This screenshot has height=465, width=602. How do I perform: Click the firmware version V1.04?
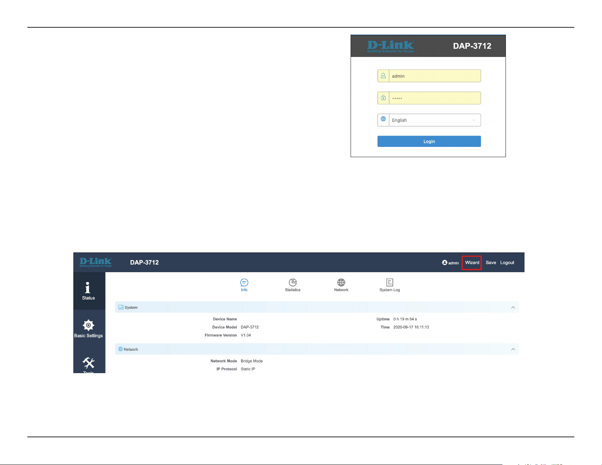[246, 335]
